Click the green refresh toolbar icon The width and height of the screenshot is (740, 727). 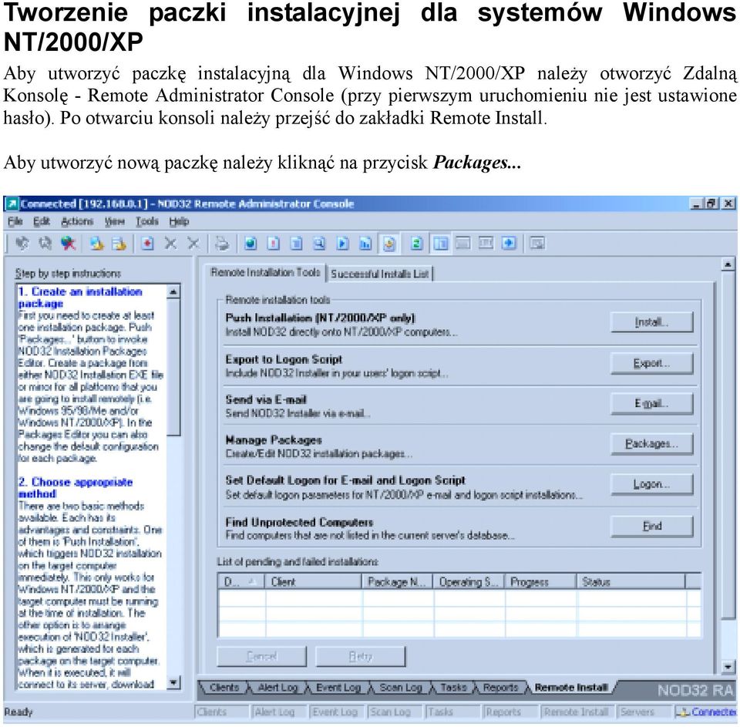[x=417, y=244]
